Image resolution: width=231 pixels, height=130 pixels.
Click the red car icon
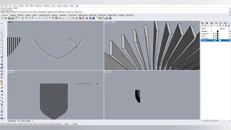point(60,18)
